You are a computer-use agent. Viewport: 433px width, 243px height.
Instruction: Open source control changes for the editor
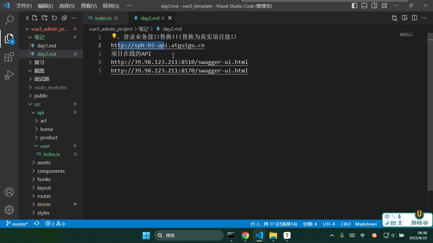pyautogui.click(x=395, y=18)
